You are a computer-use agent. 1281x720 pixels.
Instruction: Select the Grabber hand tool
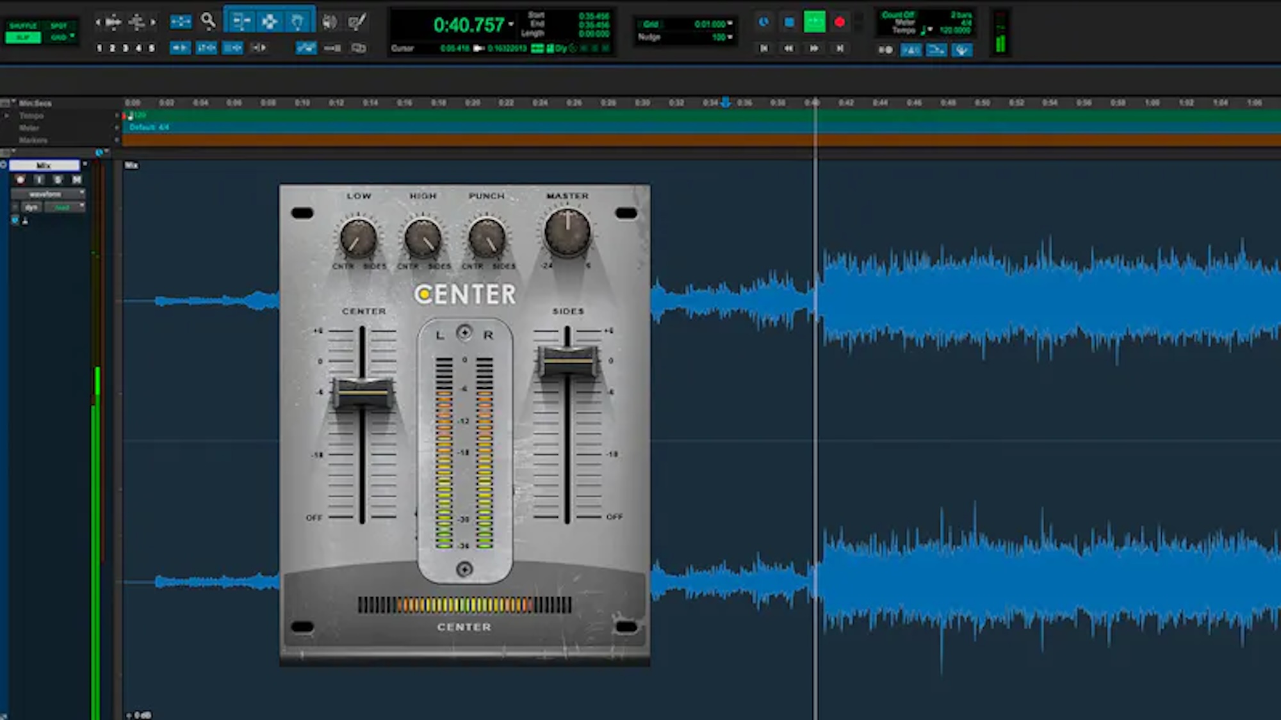pyautogui.click(x=297, y=22)
